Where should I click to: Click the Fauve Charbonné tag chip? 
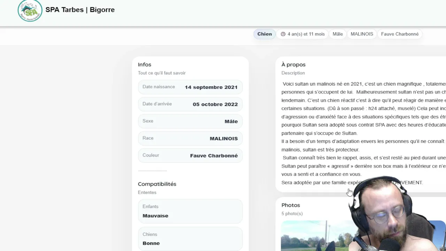coord(400,34)
